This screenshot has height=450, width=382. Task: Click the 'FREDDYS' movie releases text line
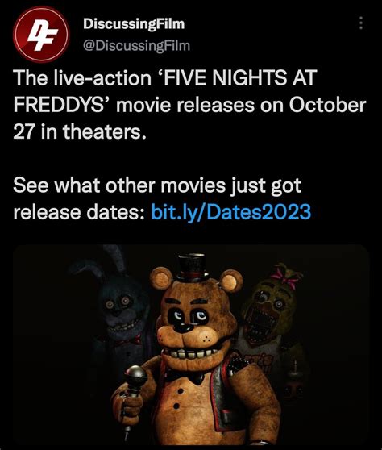(x=189, y=105)
